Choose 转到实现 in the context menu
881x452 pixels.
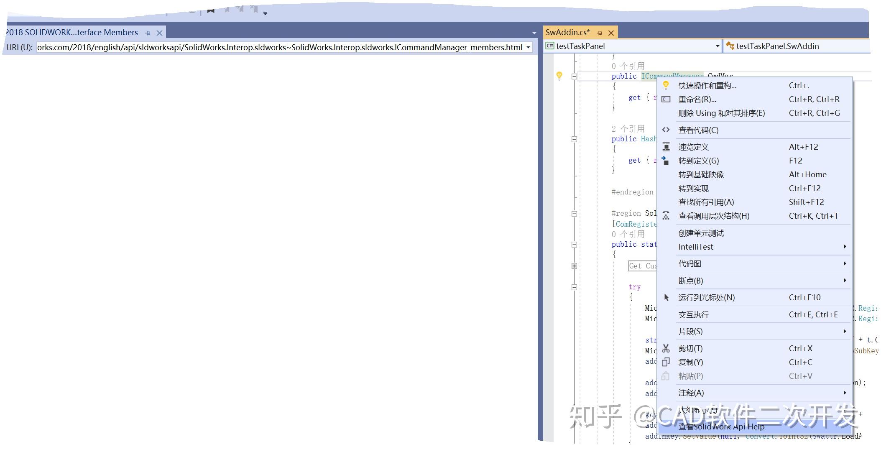coord(755,188)
